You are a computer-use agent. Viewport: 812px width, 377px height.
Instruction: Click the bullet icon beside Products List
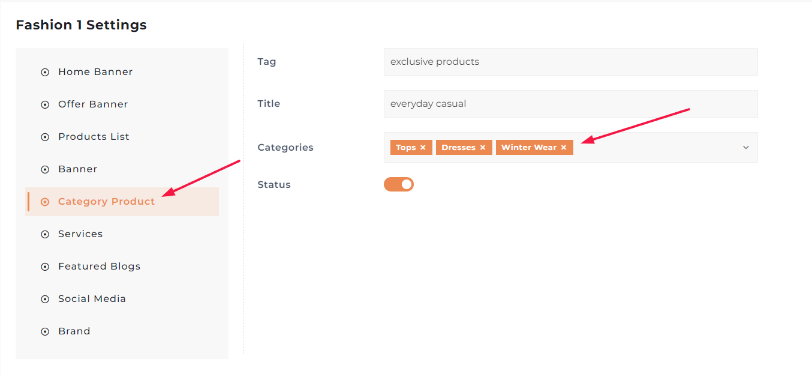tap(45, 137)
